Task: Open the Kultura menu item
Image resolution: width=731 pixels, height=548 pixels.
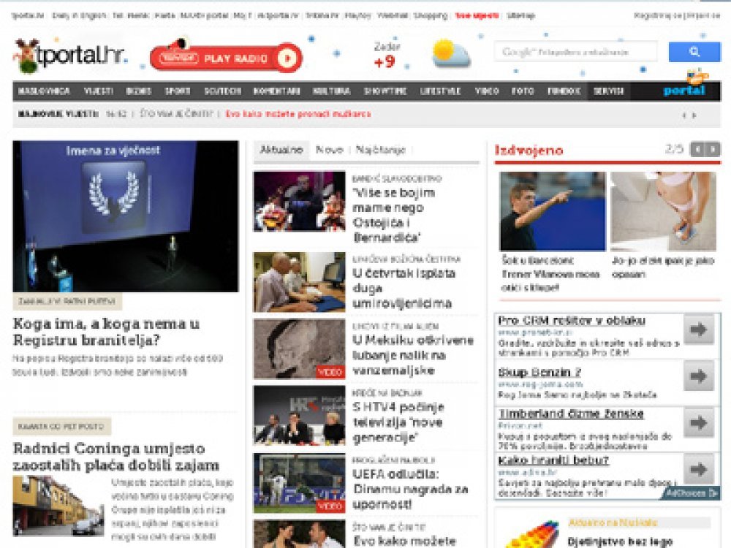Action: [x=331, y=91]
